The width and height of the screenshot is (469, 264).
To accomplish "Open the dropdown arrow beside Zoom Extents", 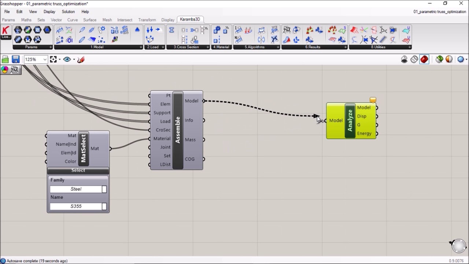I will pyautogui.click(x=59, y=59).
